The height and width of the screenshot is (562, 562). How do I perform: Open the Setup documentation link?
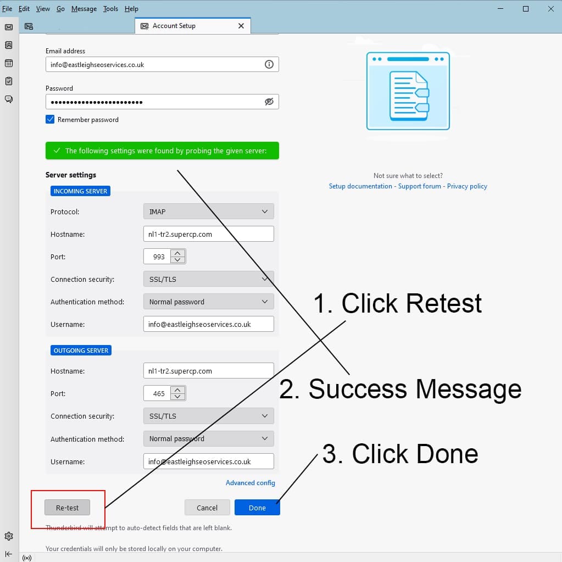[x=360, y=186]
